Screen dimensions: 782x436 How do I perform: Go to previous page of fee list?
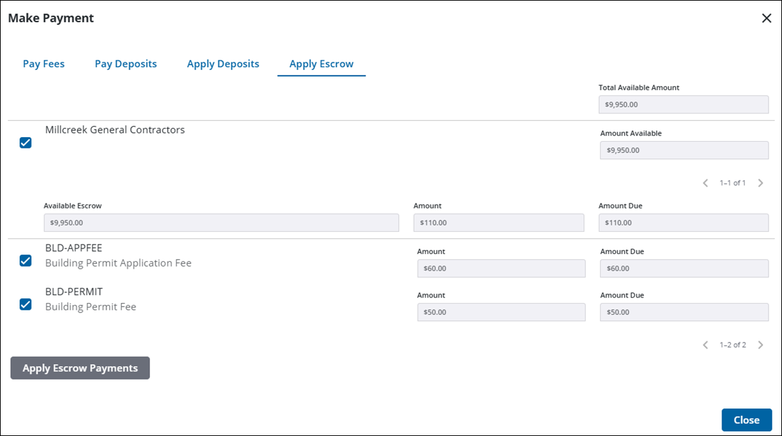tap(705, 345)
